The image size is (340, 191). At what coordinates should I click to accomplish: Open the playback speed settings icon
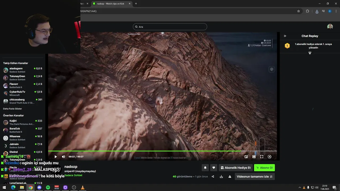269,157
